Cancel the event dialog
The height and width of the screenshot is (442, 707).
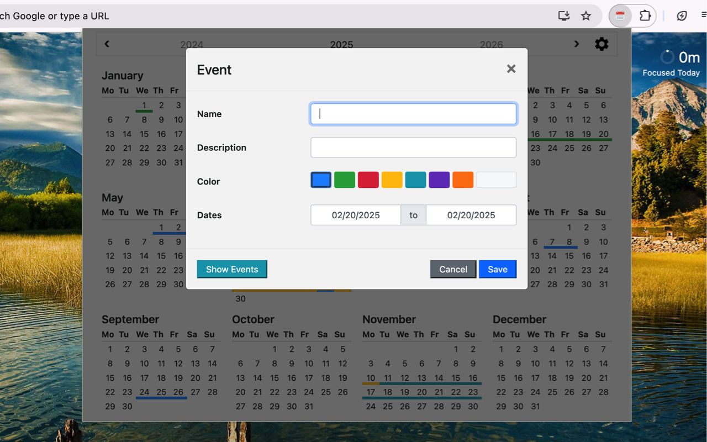pyautogui.click(x=453, y=269)
